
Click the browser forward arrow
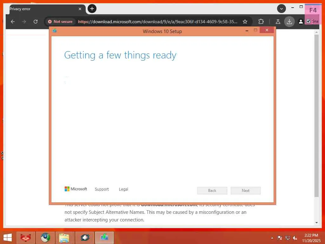click(24, 22)
